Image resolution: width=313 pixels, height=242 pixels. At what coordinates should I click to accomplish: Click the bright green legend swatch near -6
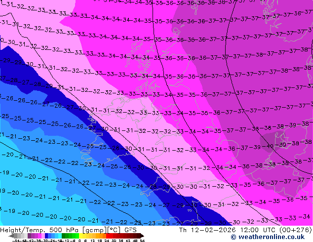pyautogui.click(x=77, y=236)
